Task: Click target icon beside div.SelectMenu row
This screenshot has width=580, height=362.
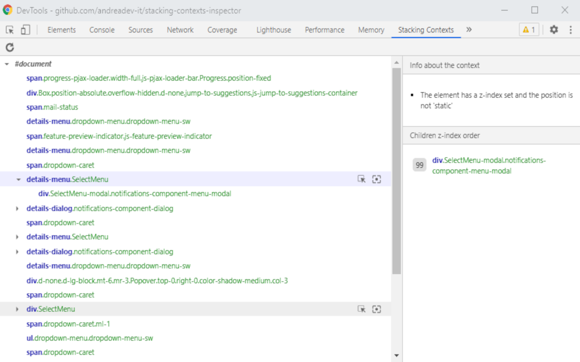Action: pyautogui.click(x=377, y=309)
